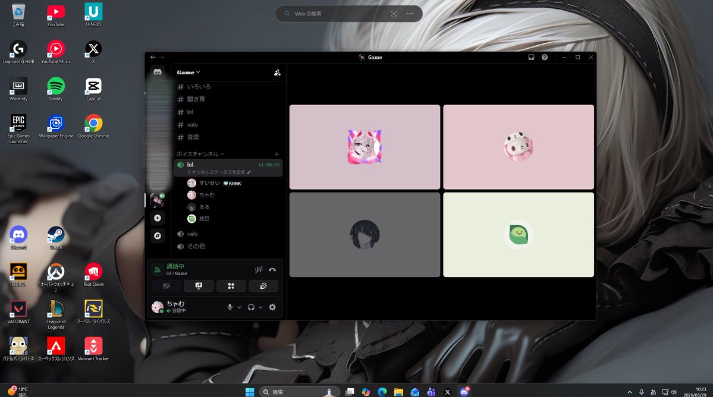The height and width of the screenshot is (397, 713).
Task: Open File Explorer from taskbar
Action: [x=398, y=392]
